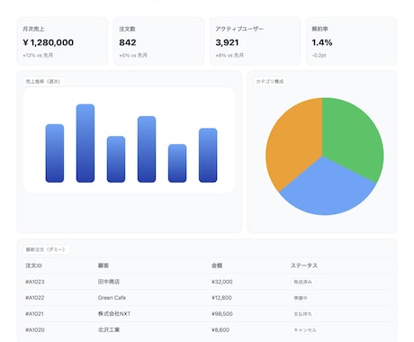Click the +8% vs 先月 change text

(229, 55)
